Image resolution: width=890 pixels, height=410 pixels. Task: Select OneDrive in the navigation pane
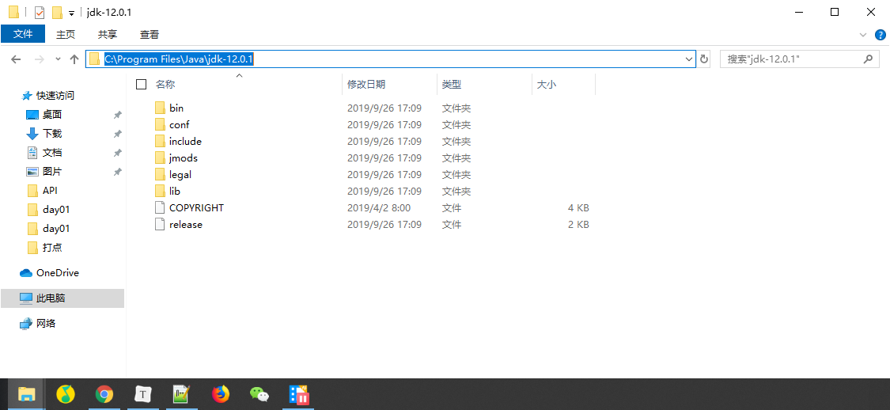pyautogui.click(x=57, y=273)
